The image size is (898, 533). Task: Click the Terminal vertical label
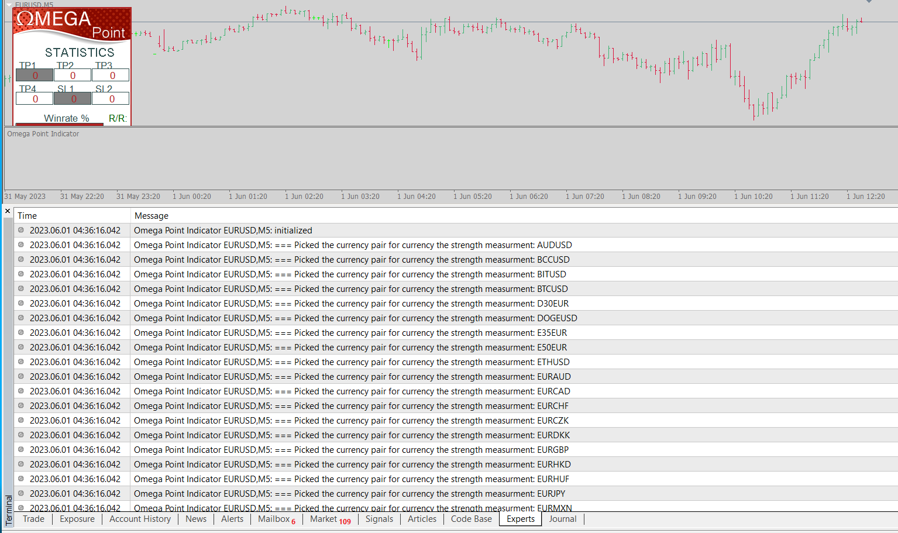point(9,510)
